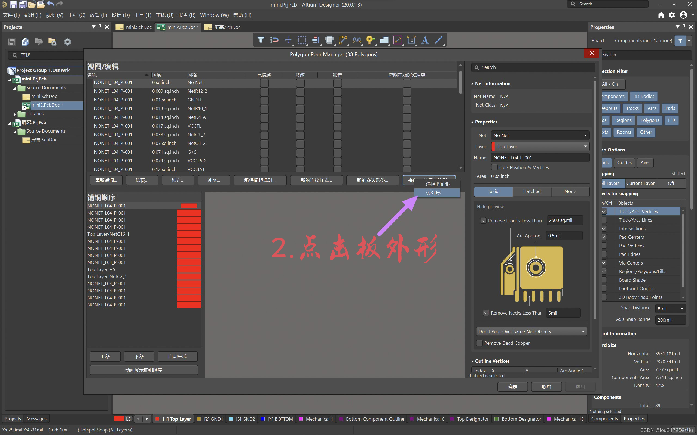This screenshot has width=697, height=435.
Task: Collapse the Net Information section
Action: [472, 83]
